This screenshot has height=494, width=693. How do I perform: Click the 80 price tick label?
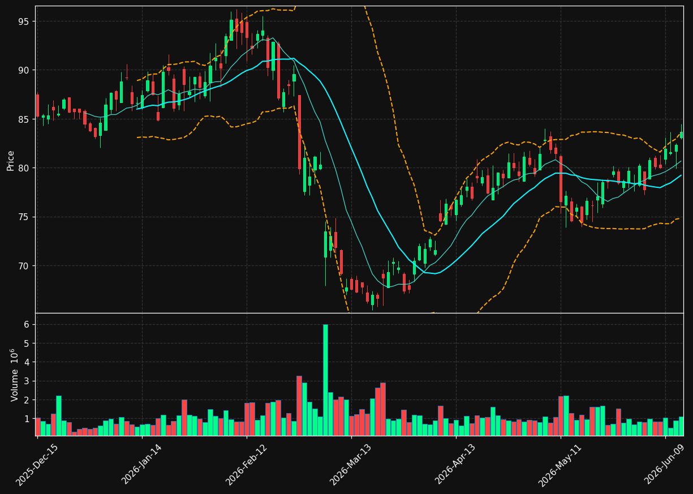coord(24,168)
